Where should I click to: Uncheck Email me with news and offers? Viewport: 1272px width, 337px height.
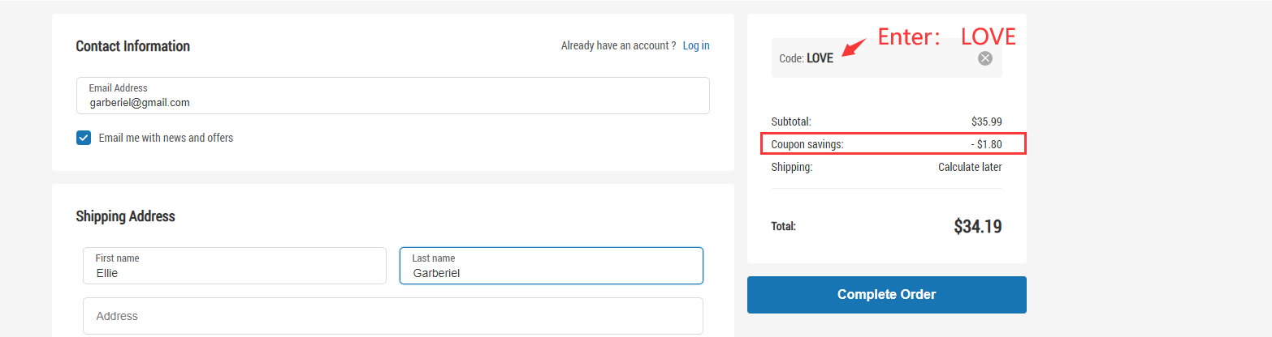84,138
